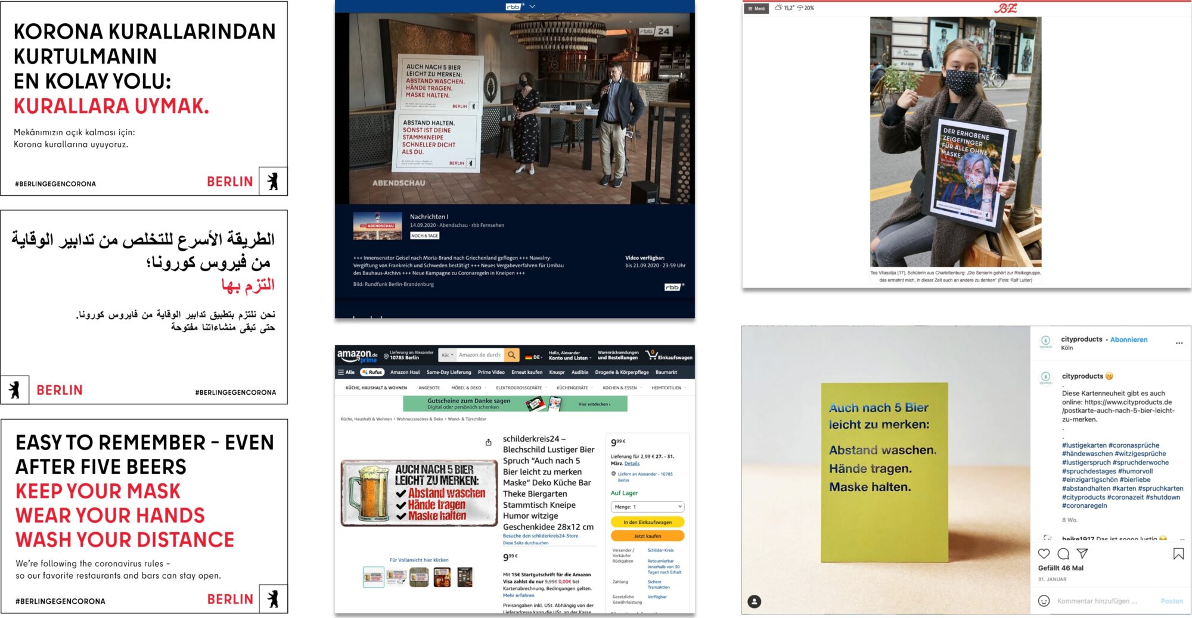Viewport: 1192px width, 618px height.
Task: Expand the DE language selector on Amazon
Action: 533,357
